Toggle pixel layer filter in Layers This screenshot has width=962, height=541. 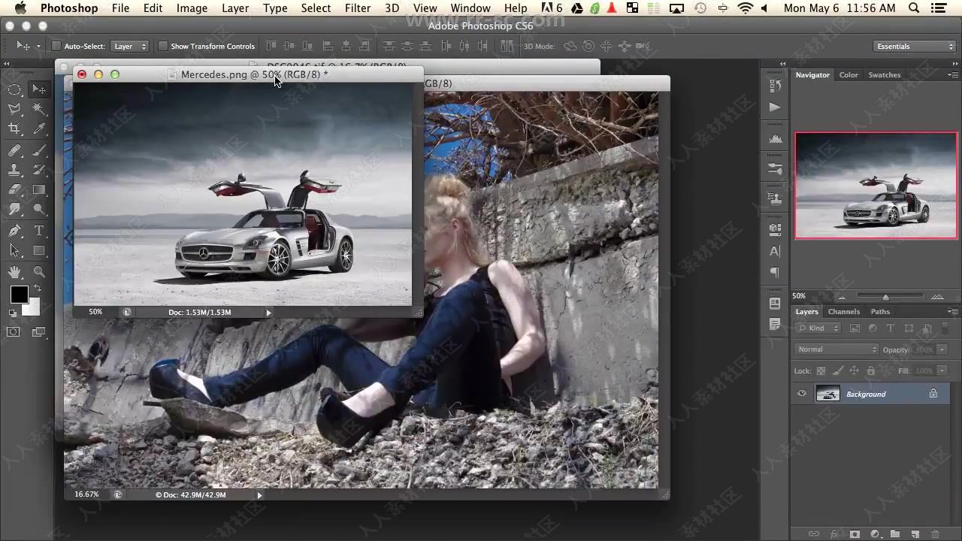(855, 328)
